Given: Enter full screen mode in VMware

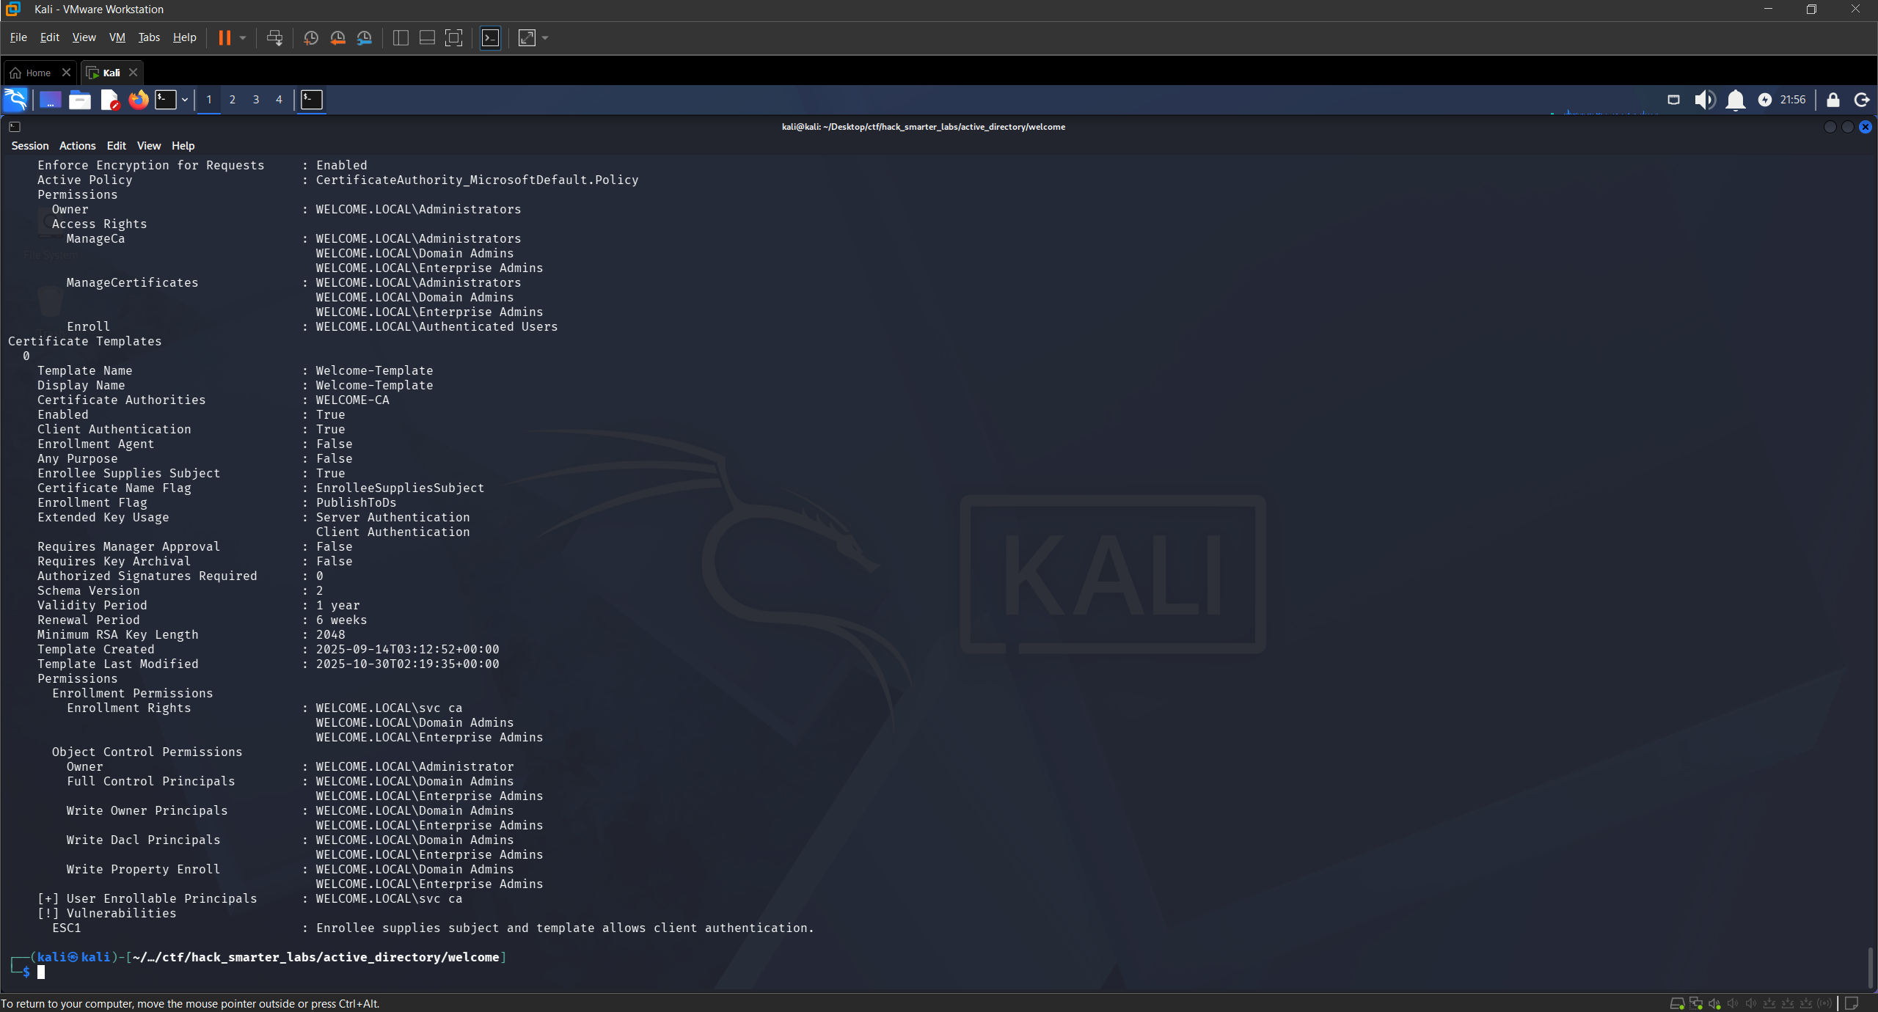Looking at the screenshot, I should 454,37.
